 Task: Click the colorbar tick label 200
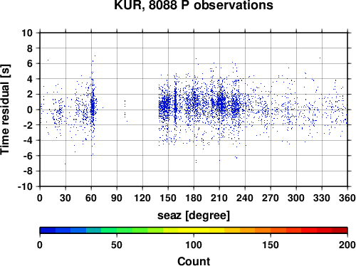coord(347,245)
